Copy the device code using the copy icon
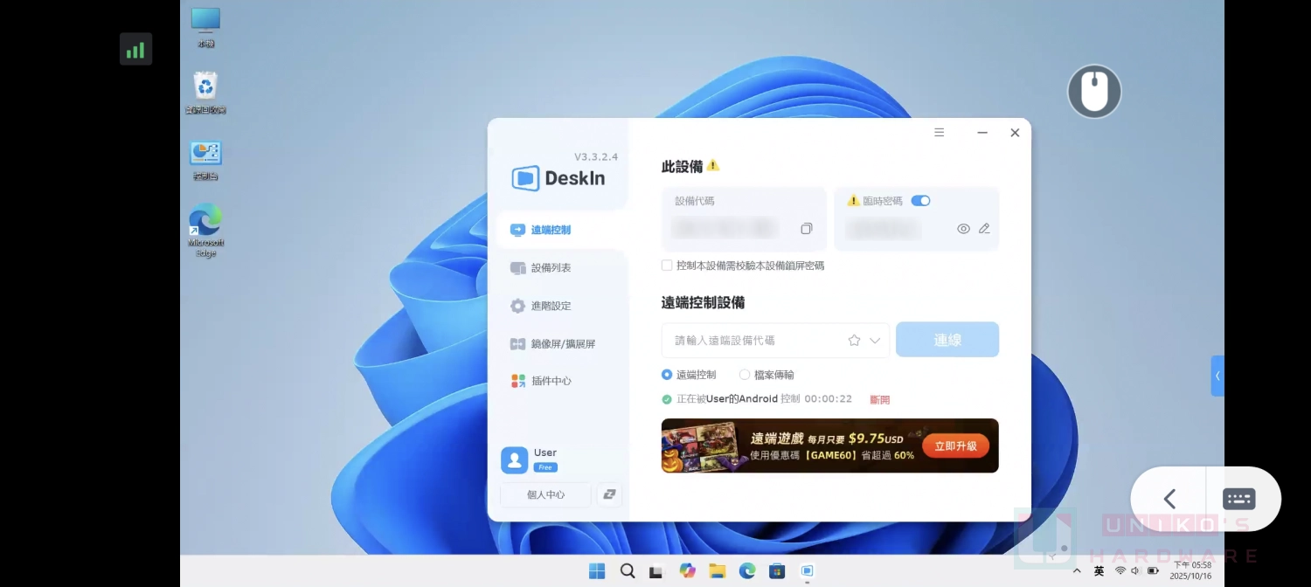This screenshot has width=1311, height=587. click(806, 228)
